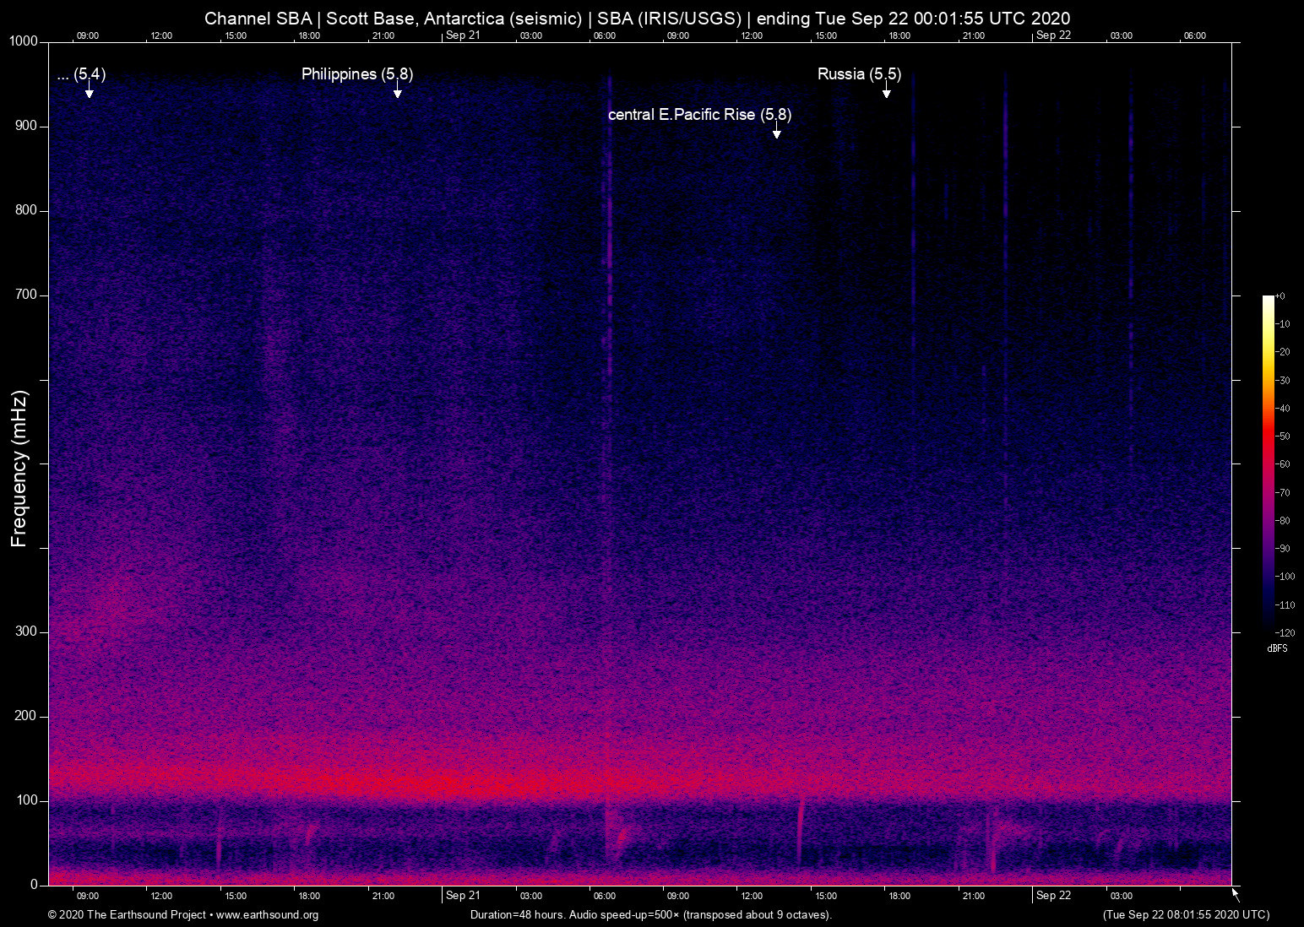Viewport: 1304px width, 927px height.
Task: Click the Sep 22 date marker on top axis
Action: [x=1053, y=35]
